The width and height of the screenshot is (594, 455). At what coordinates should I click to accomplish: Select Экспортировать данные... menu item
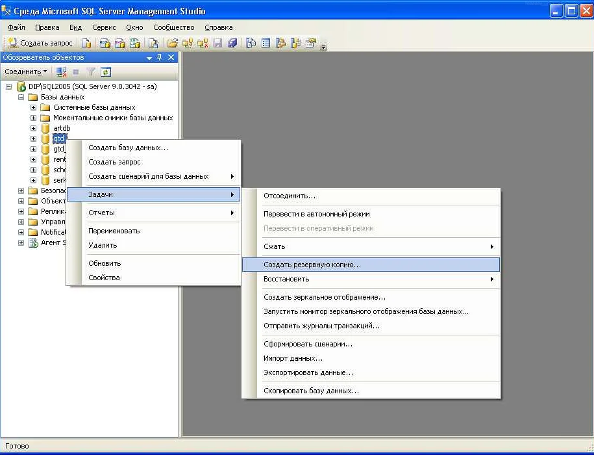tap(308, 372)
